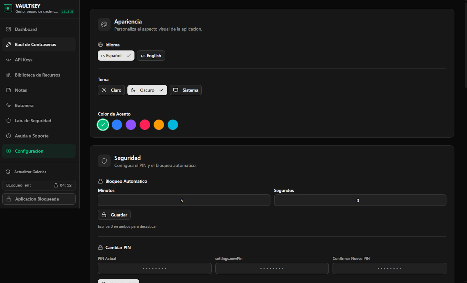
Task: Click the gear icon for Configuracion
Action: click(x=8, y=151)
